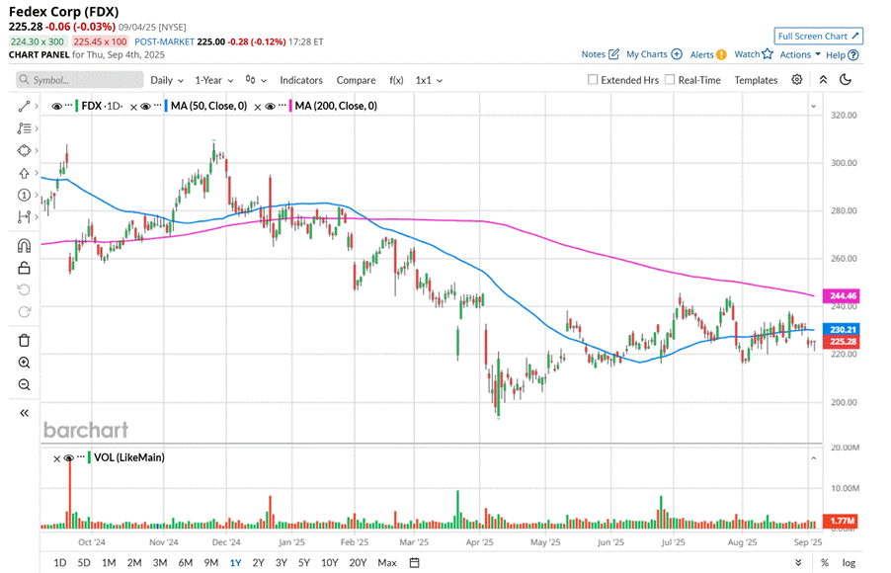This screenshot has width=891, height=573.
Task: Switch to the 6M time range
Action: click(x=186, y=563)
